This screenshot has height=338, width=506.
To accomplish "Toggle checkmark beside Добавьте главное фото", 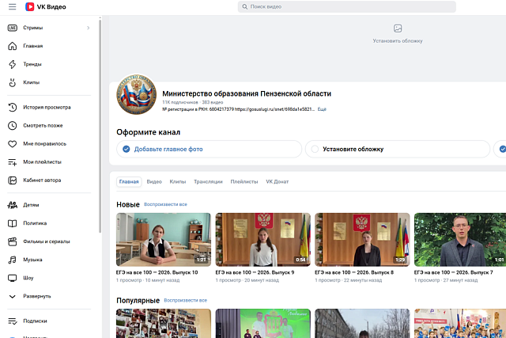I will pos(126,149).
